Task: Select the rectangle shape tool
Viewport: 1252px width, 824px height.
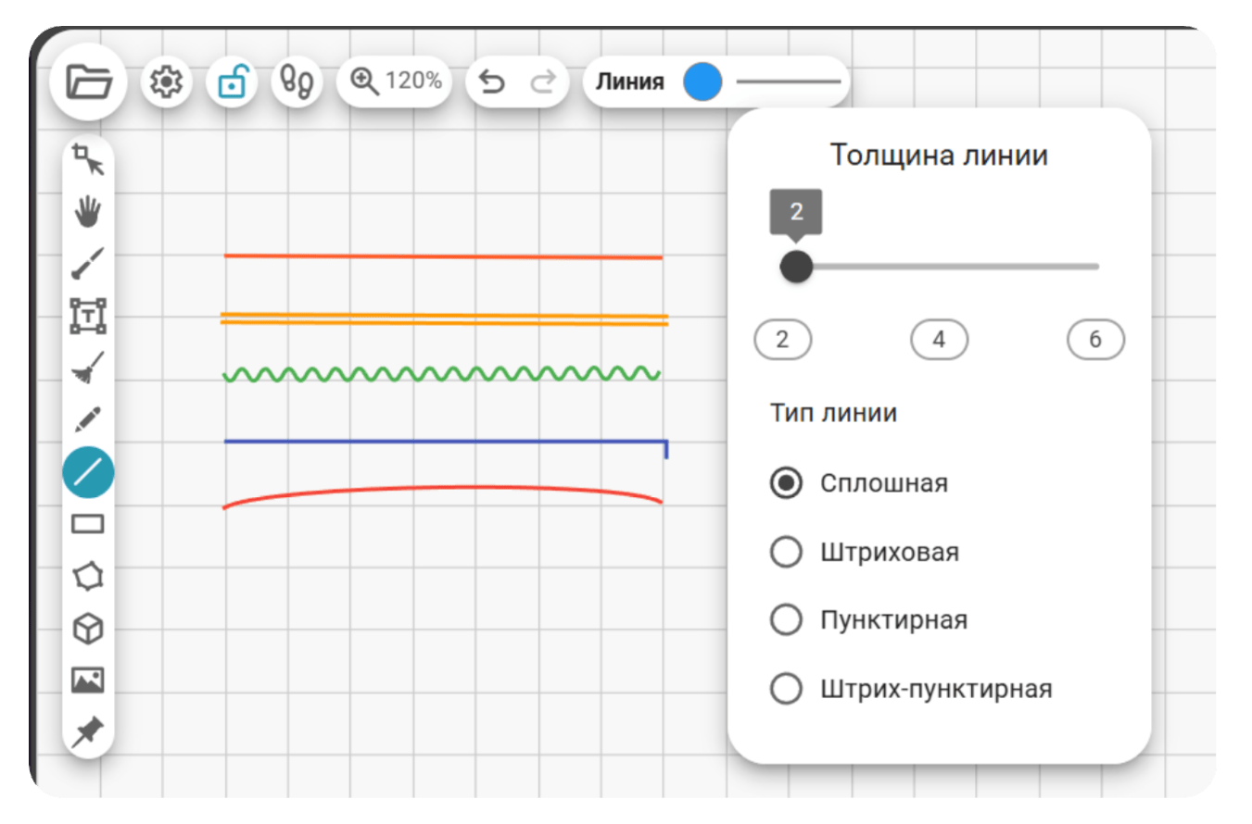Action: (x=89, y=524)
